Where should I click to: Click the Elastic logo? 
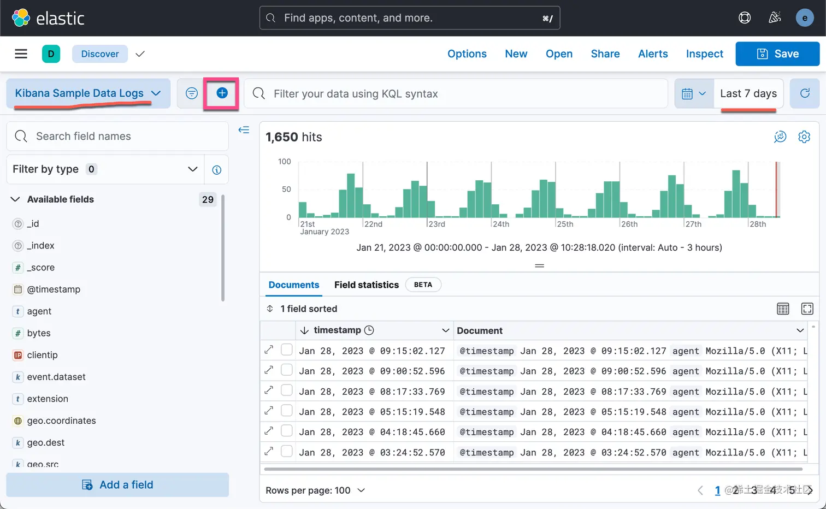pos(48,18)
